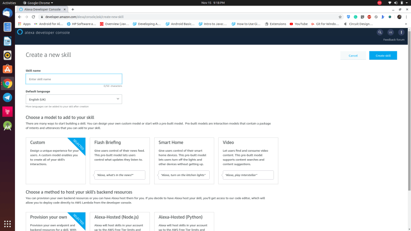
Task: Open the YouTube bookmark
Action: point(298,24)
